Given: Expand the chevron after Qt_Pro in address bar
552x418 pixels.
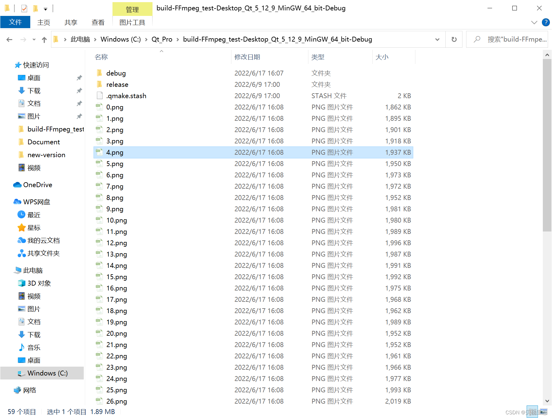Looking at the screenshot, I should point(178,39).
